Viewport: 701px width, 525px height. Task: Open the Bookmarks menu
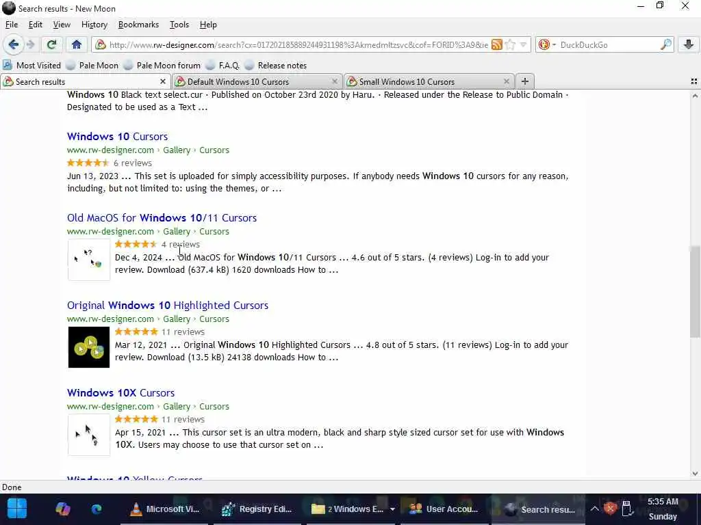[x=138, y=25]
